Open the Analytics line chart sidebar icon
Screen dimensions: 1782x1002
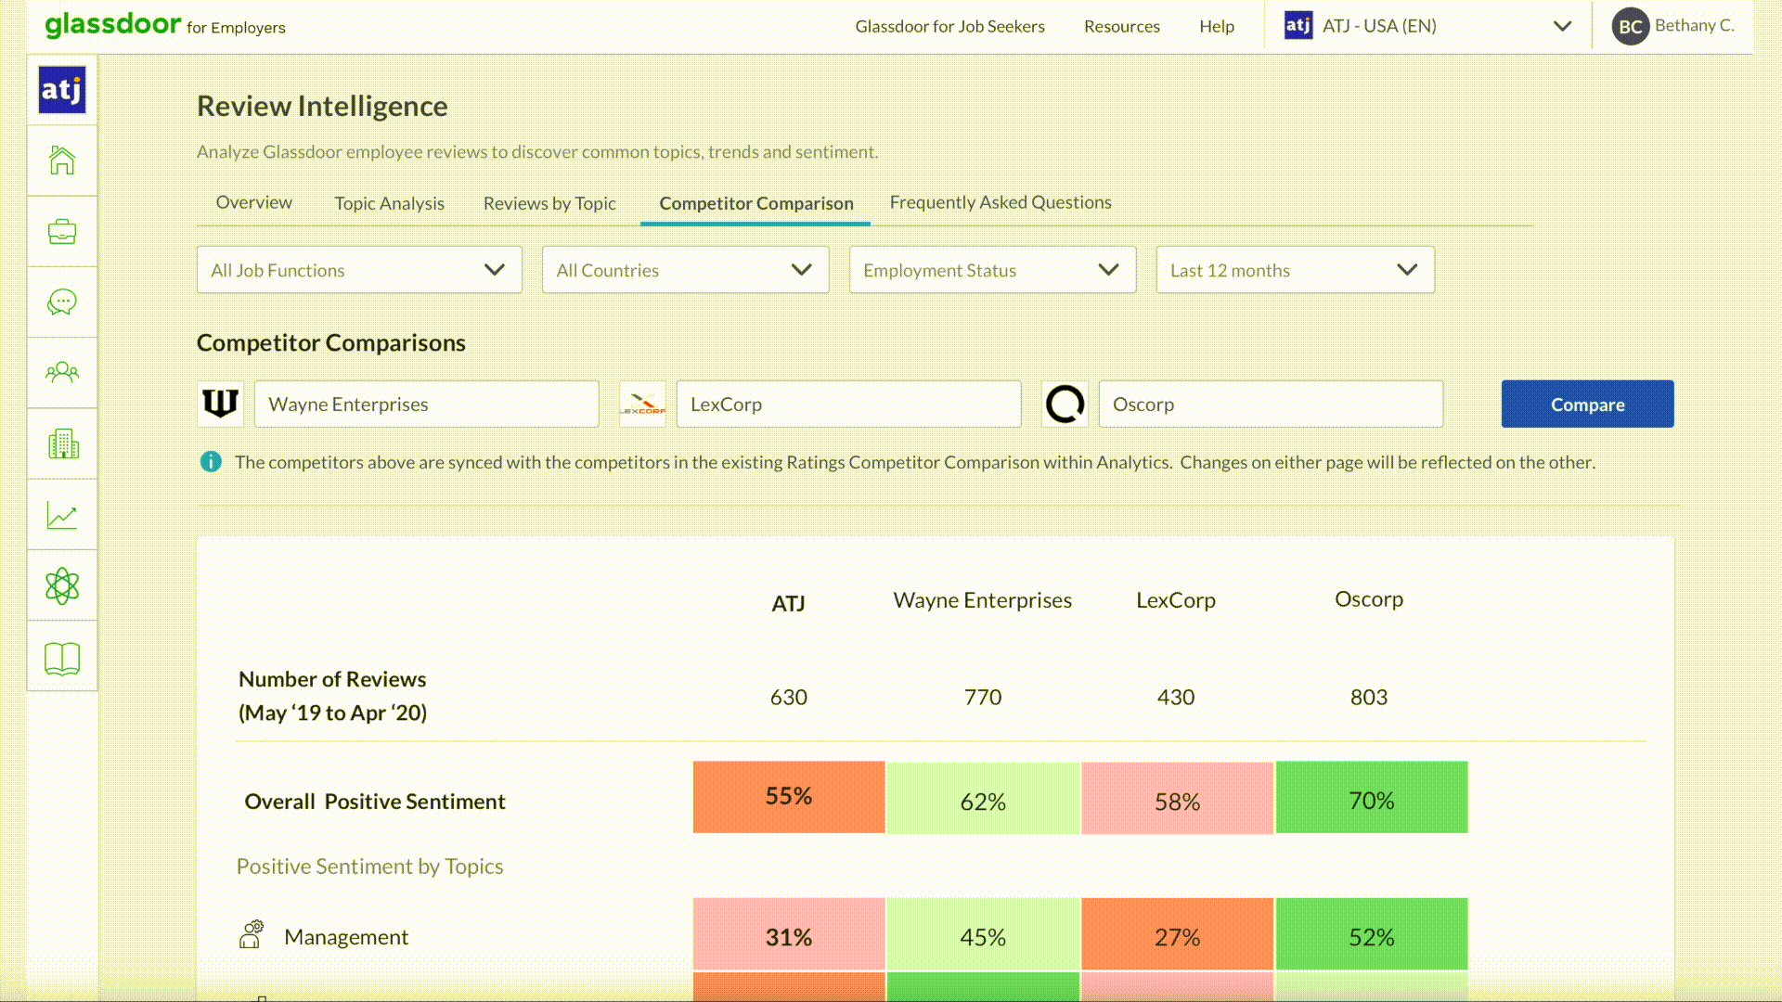coord(62,515)
